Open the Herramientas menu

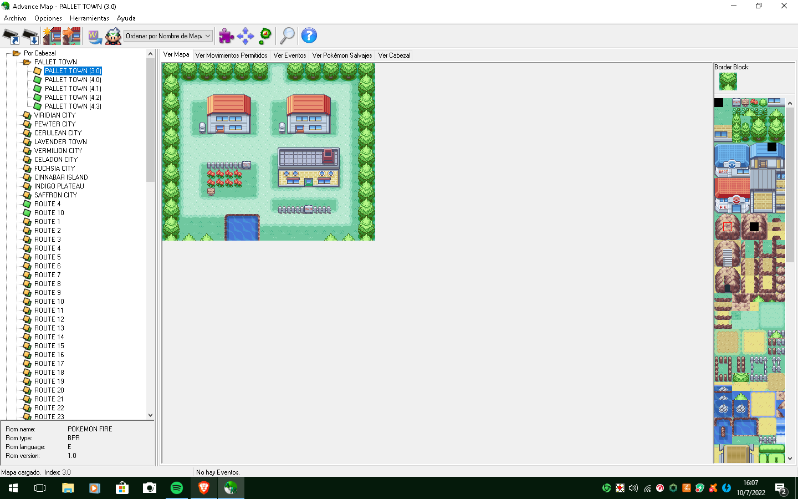[x=89, y=18]
